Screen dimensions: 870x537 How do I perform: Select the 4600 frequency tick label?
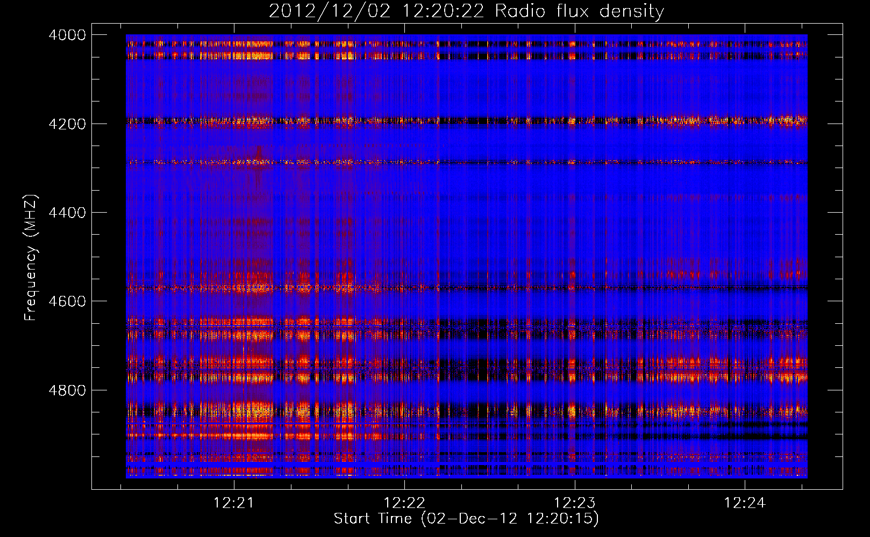(x=67, y=301)
